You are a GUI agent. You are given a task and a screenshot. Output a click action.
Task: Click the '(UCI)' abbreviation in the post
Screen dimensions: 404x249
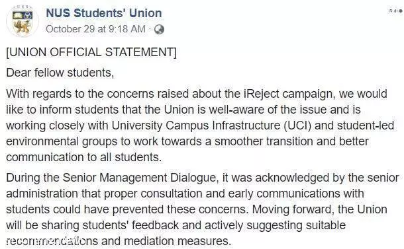click(297, 125)
